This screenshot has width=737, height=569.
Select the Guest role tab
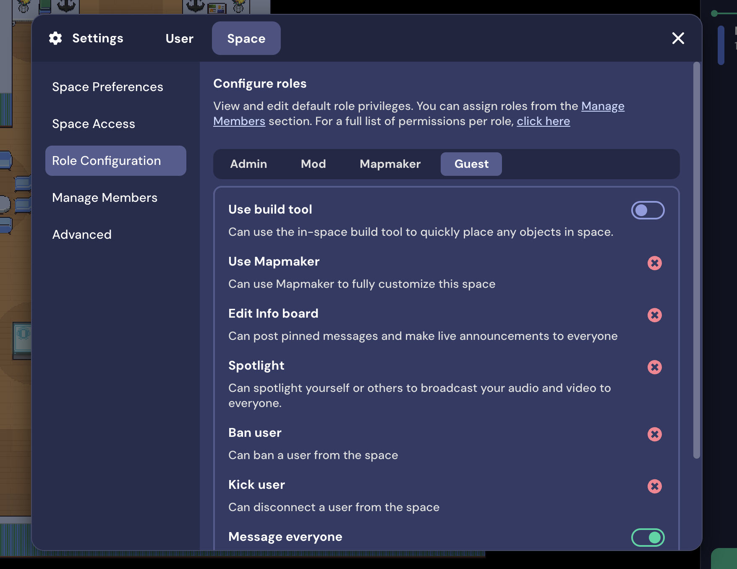point(471,164)
